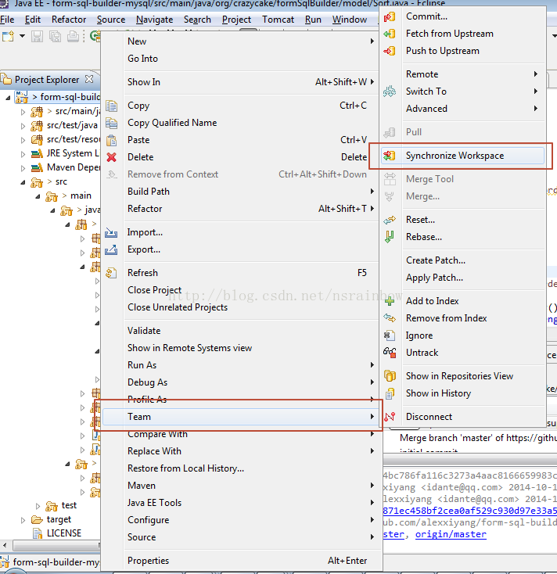Click the Ignore icon in submenu
Viewport: 557px width, 574px height.
click(x=390, y=335)
